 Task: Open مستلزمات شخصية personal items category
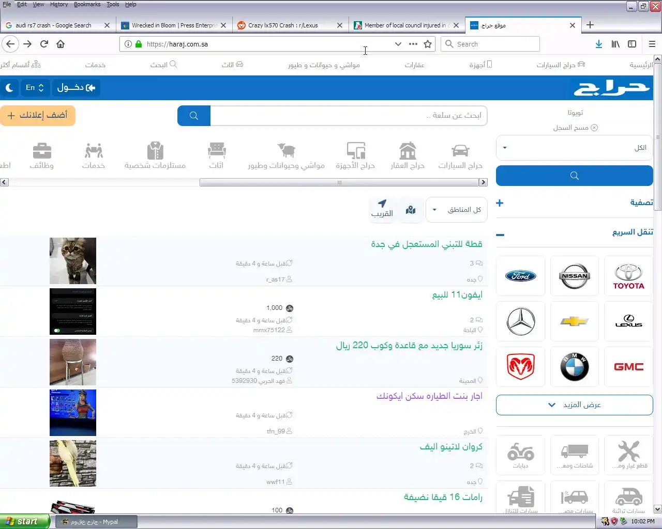(155, 156)
